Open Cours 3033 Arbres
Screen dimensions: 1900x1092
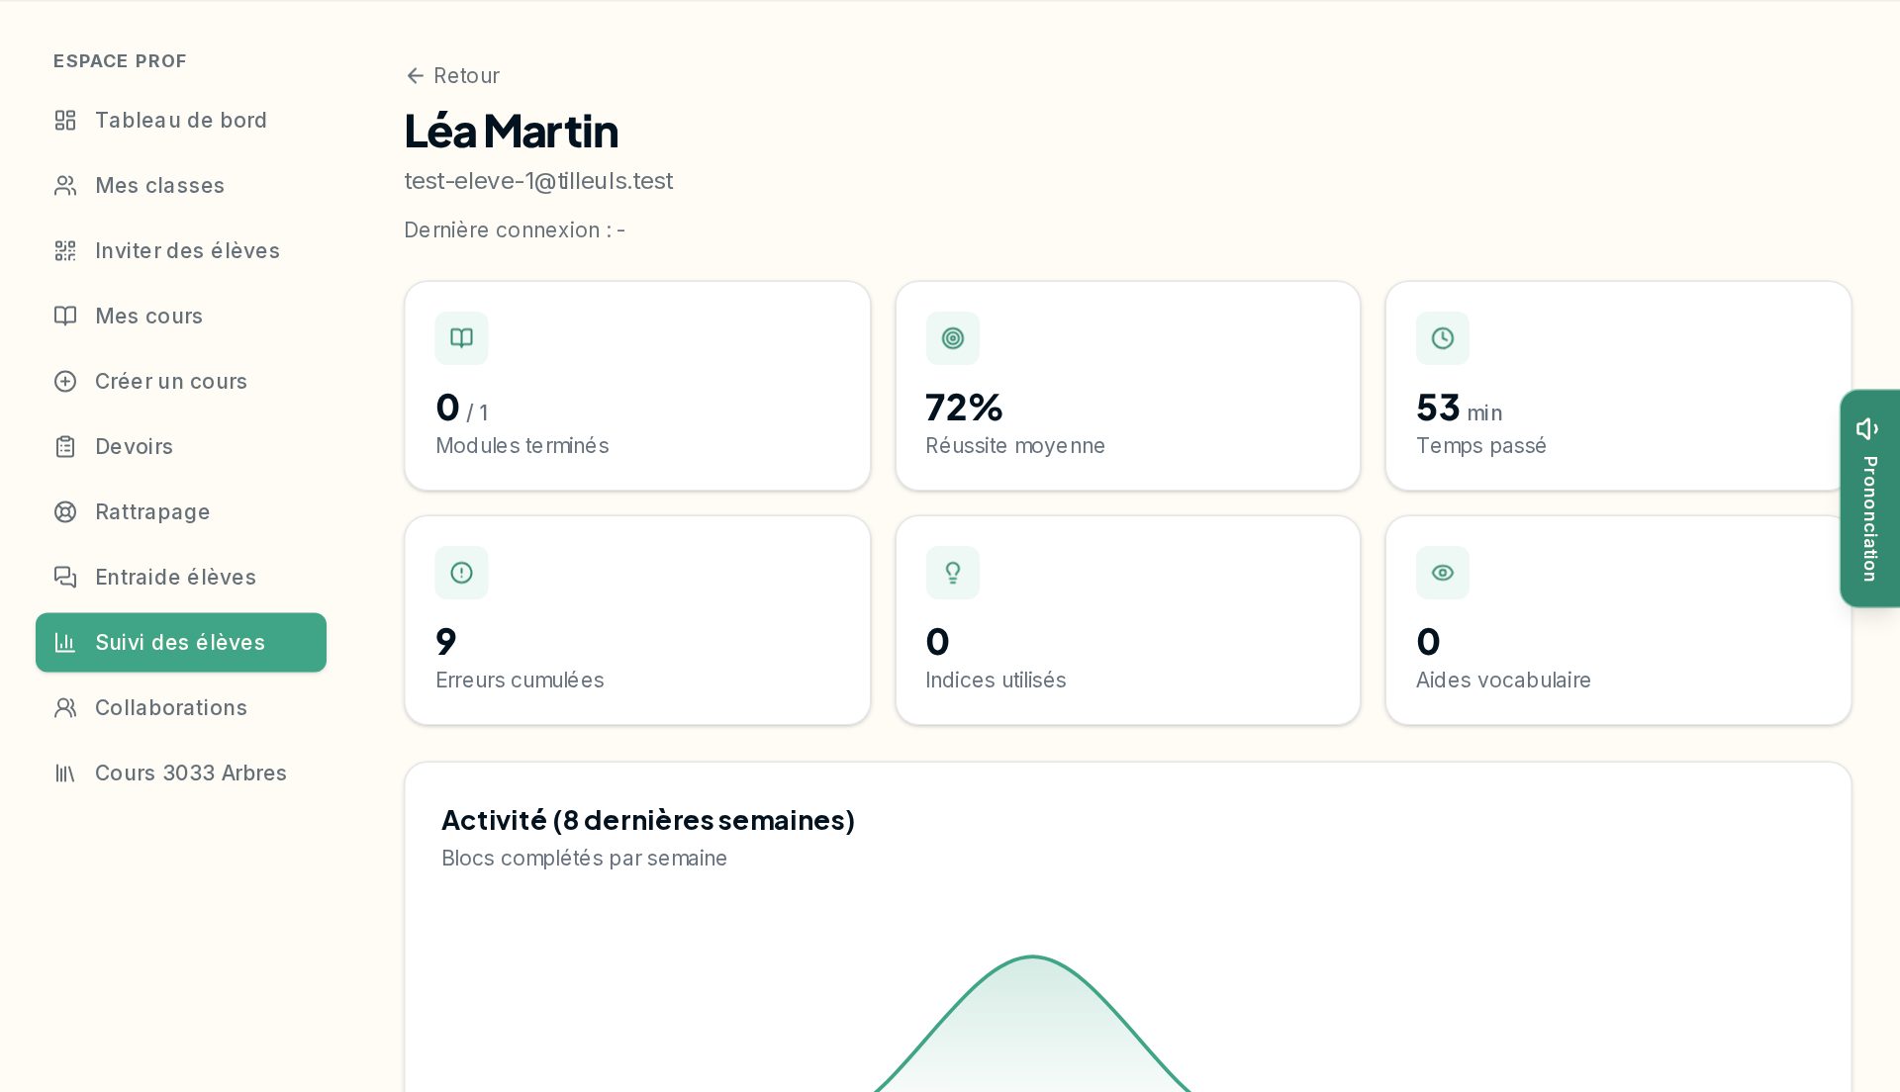pos(181,773)
